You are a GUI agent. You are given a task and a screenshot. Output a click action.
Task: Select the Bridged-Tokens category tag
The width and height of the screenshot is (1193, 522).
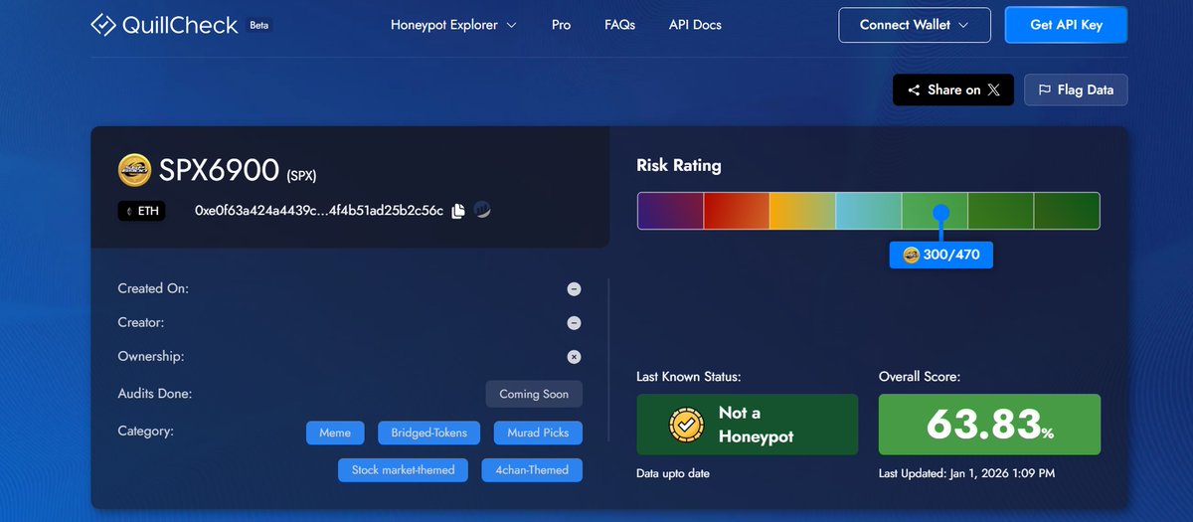[429, 433]
